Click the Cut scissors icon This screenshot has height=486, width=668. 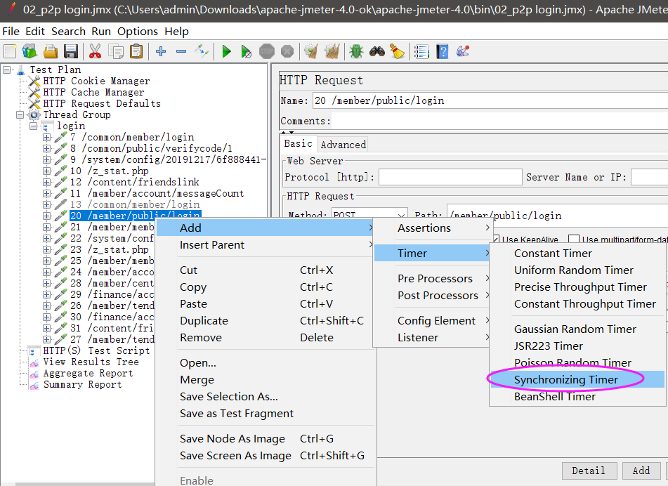[x=95, y=51]
